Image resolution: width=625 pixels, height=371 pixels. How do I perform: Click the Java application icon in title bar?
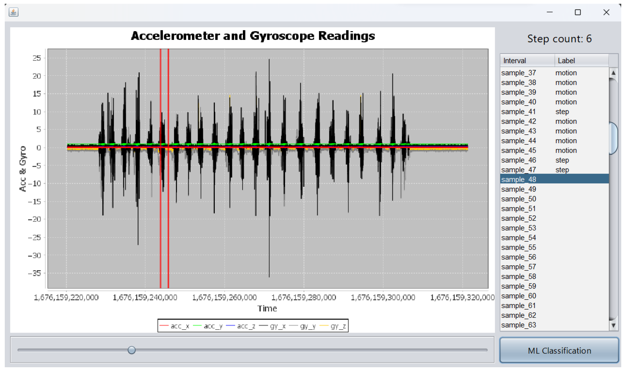point(13,12)
